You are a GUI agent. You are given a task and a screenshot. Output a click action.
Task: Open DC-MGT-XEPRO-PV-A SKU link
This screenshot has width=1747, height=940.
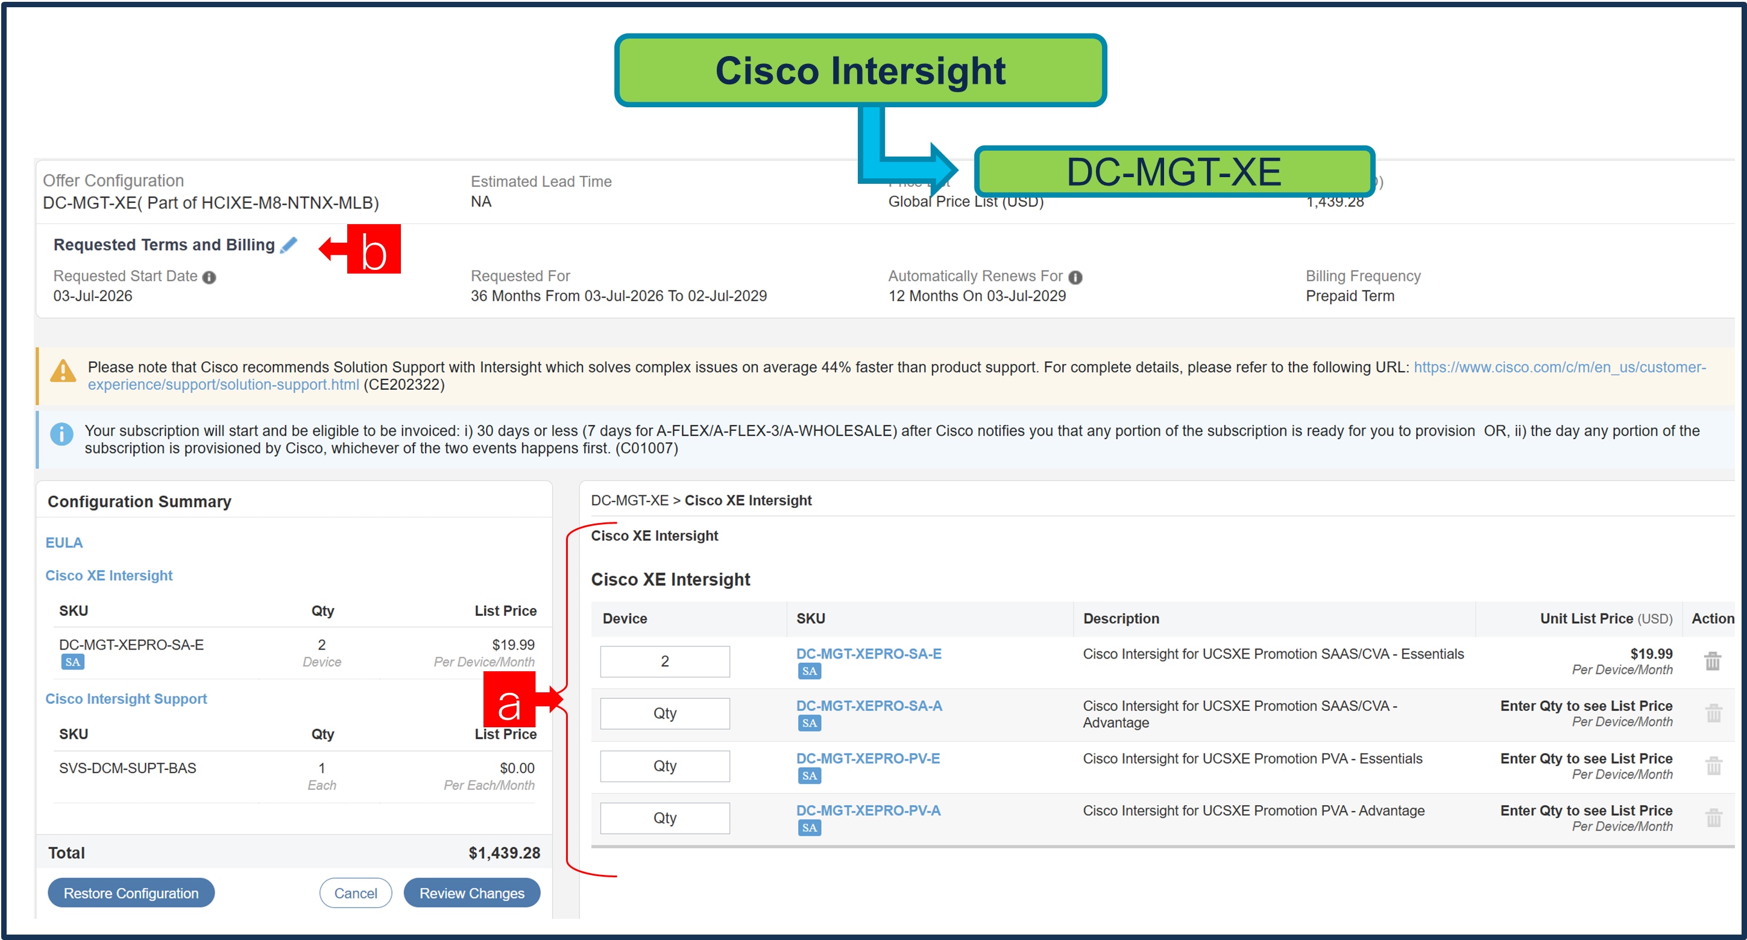pos(868,810)
